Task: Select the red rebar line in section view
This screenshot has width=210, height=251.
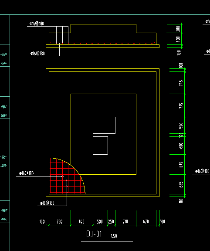Action: pos(103,43)
